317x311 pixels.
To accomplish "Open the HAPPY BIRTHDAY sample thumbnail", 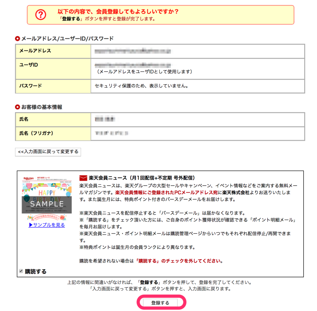I will [x=46, y=198].
